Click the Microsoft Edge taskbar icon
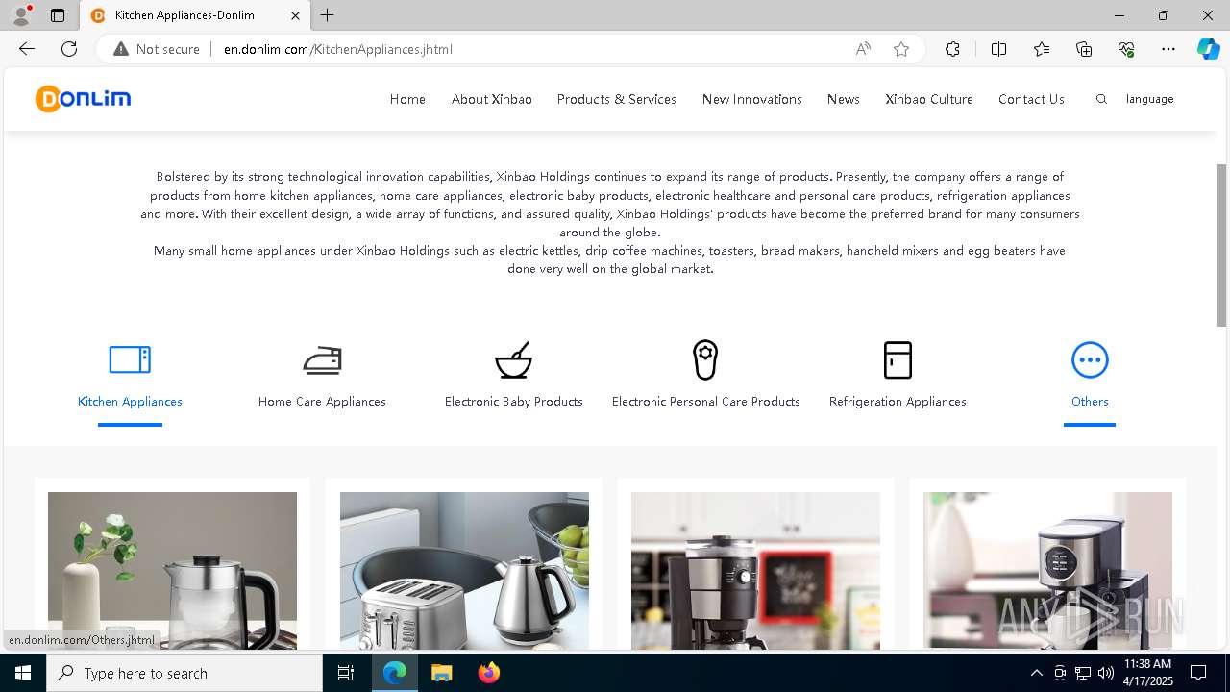Screen dimensions: 1230x692 point(395,673)
